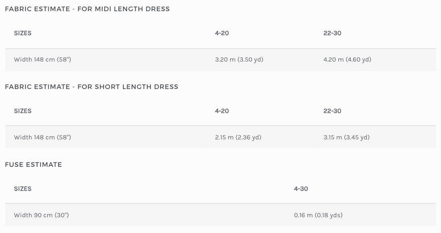441x233 pixels.
Task: Select the 2.15 m (2.36 yd) value
Action: click(x=238, y=137)
